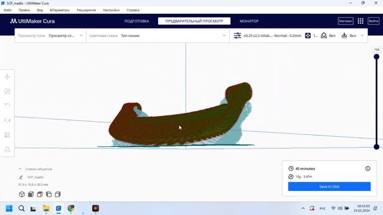Click the pencil icon next to SCP_madlo

pos(21,177)
